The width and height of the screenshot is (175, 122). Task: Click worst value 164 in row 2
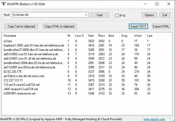pos(137,45)
